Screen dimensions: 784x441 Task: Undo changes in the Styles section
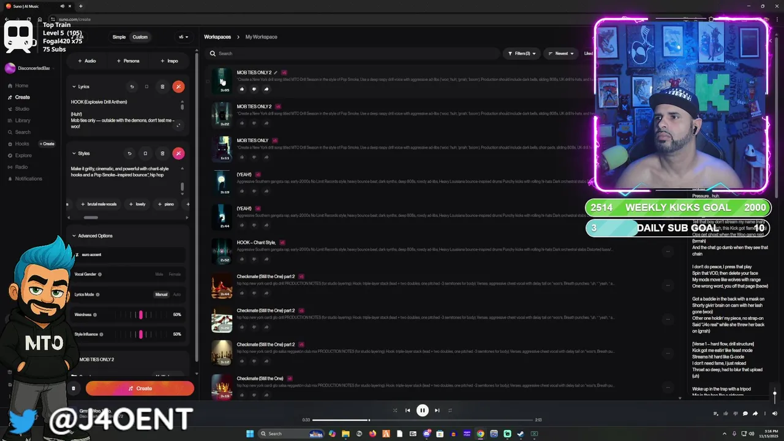pyautogui.click(x=129, y=153)
